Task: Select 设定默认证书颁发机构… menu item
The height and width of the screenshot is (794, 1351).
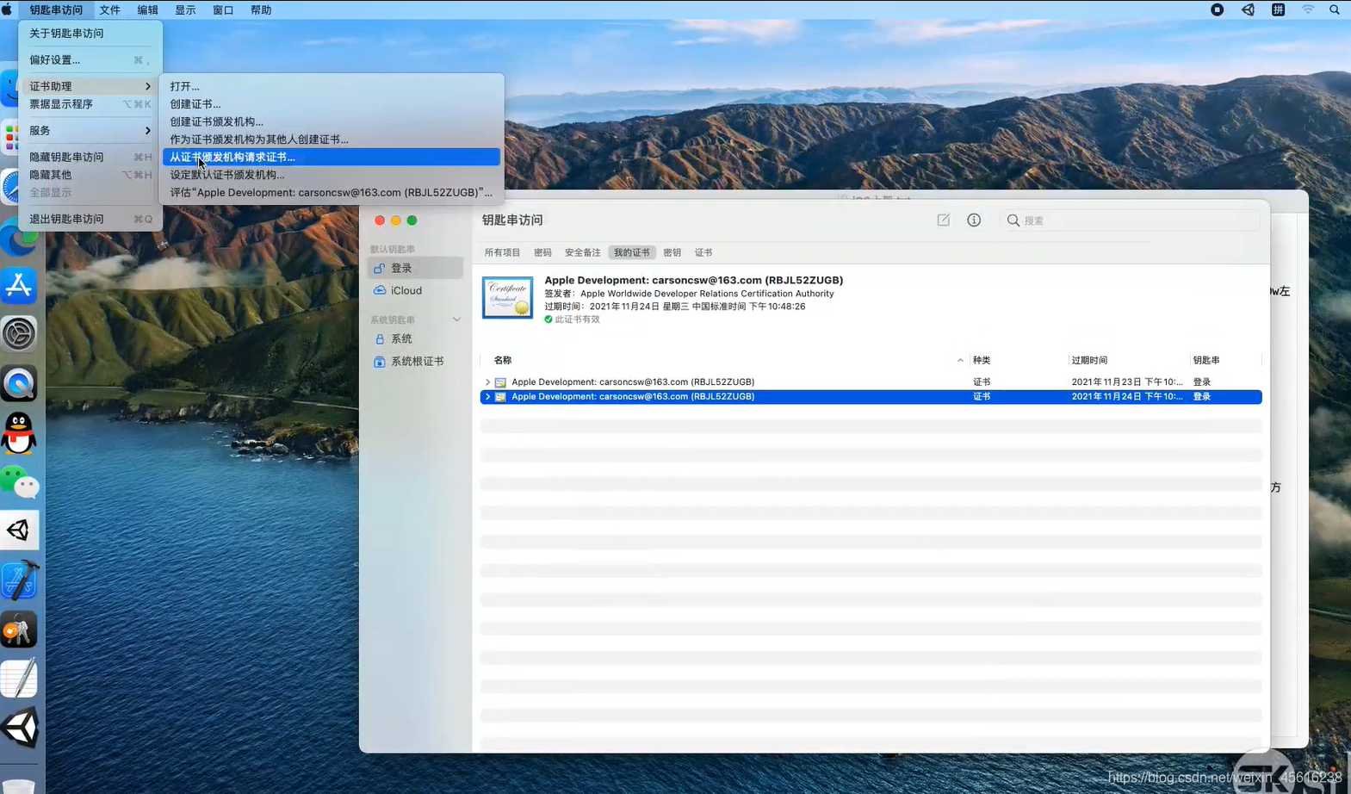Action: [x=331, y=174]
